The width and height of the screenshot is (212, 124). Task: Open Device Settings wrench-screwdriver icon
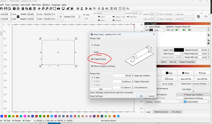click(x=72, y=9)
